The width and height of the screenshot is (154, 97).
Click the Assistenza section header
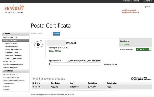(16, 71)
